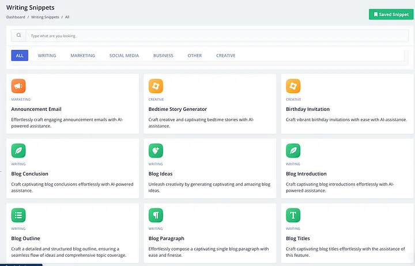Open the Blog Conclusion title
The height and width of the screenshot is (266, 415).
coord(29,174)
